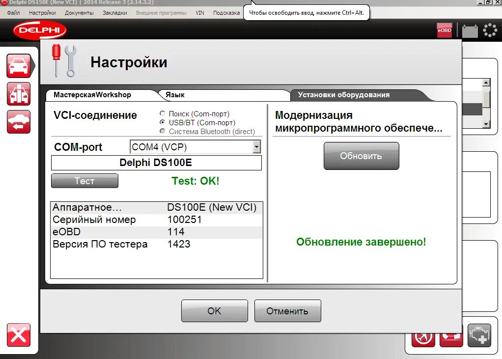Click the engine plus icon at bottom right
502x359 pixels.
pyautogui.click(x=479, y=335)
